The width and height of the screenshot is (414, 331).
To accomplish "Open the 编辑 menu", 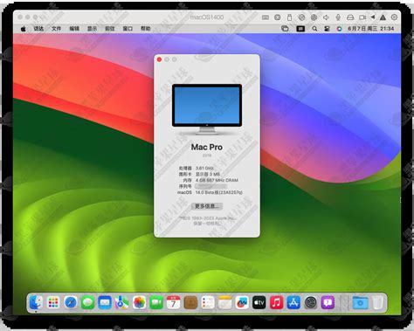I will (74, 29).
